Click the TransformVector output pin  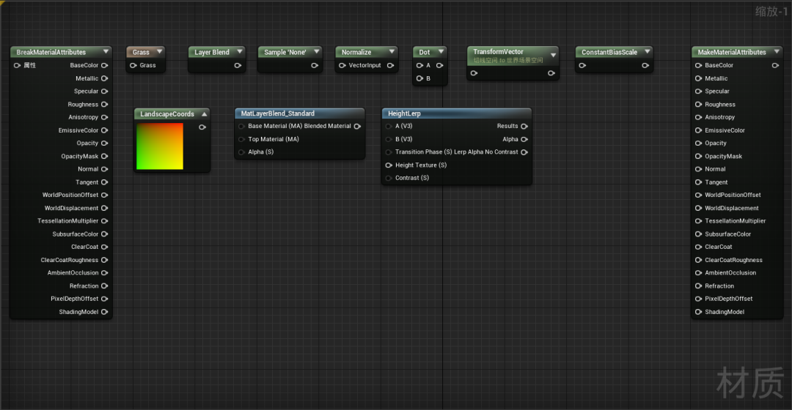click(x=551, y=73)
